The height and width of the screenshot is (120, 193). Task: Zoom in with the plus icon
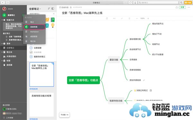pyautogui.click(x=148, y=18)
